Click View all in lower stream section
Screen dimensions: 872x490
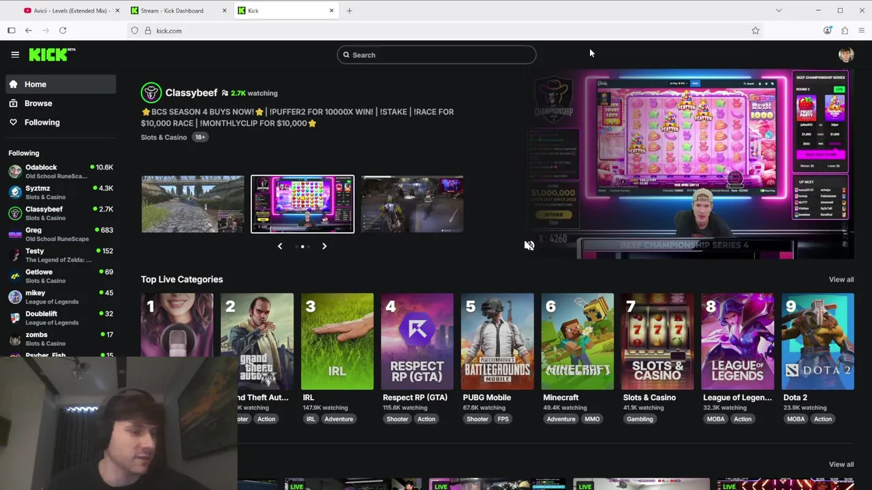(x=841, y=465)
